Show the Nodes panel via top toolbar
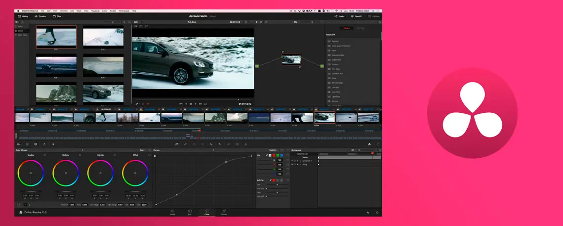The height and width of the screenshot is (226, 563). [340, 16]
